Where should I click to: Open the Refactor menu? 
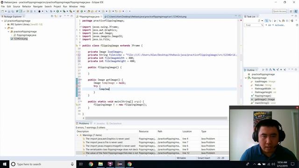point(27,7)
